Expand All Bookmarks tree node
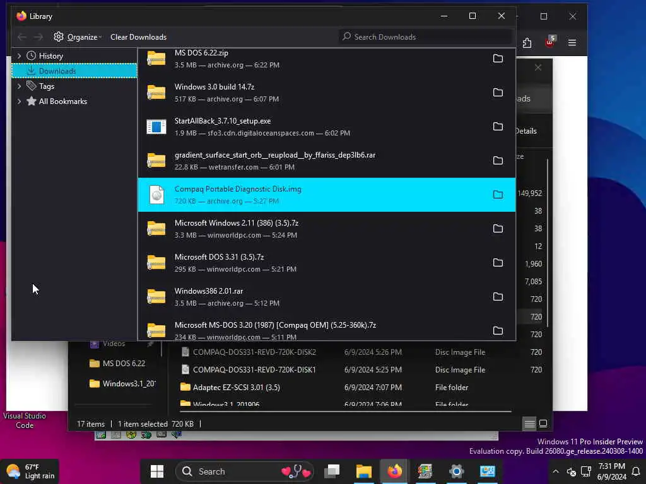The width and height of the screenshot is (646, 484). pos(19,101)
